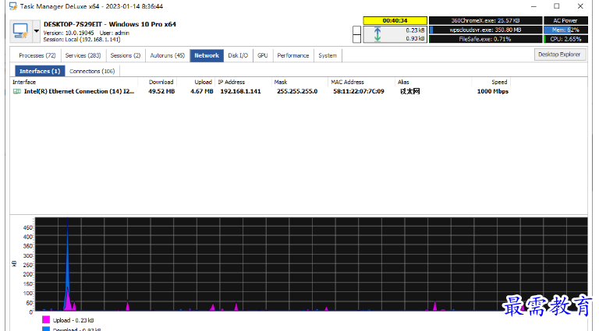Switch to the Services (283) tab
The height and width of the screenshot is (331, 599).
point(83,55)
